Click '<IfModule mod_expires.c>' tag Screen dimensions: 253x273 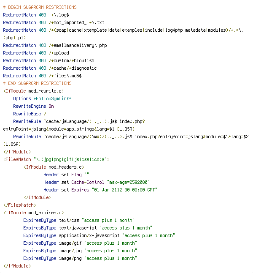(34, 213)
